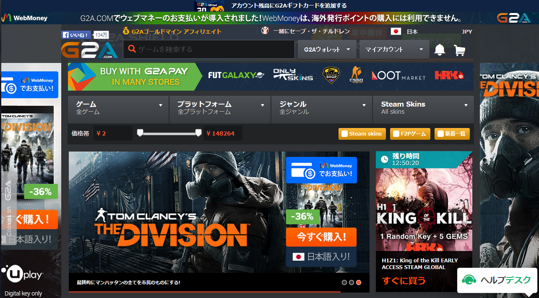Open the ヘルプデスク help button

point(497,280)
